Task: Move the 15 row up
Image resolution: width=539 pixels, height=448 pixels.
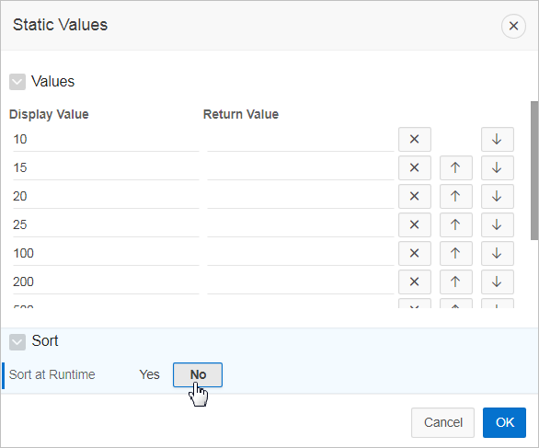Action: pos(456,167)
